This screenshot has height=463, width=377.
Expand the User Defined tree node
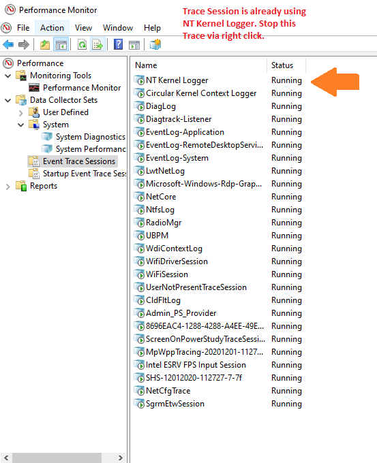point(20,113)
